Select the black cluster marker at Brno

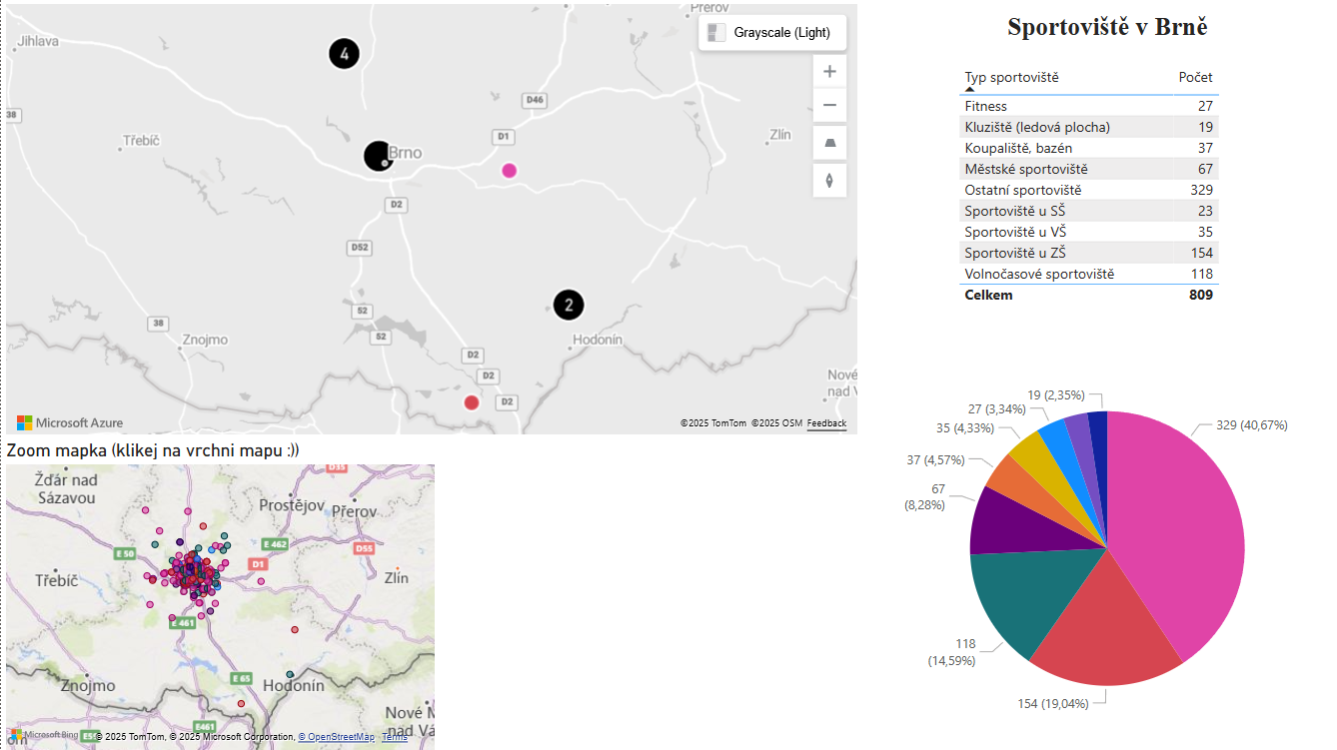(377, 156)
